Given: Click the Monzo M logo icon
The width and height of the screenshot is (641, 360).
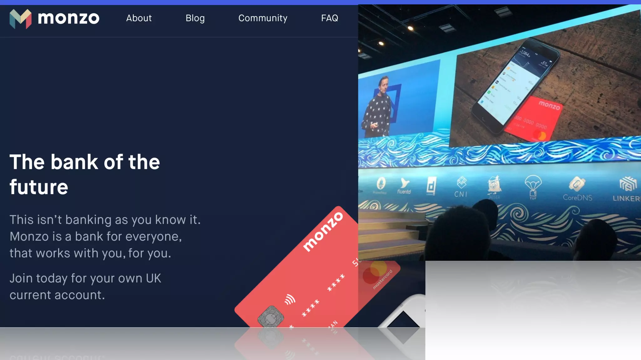Looking at the screenshot, I should click(x=21, y=19).
